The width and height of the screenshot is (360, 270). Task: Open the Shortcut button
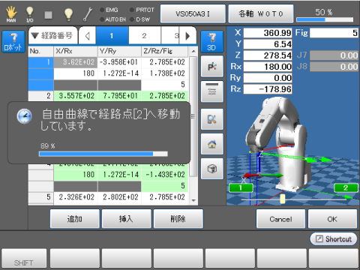333,239
